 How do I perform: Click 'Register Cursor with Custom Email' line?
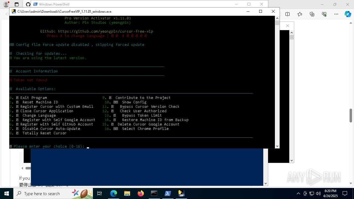point(51,107)
